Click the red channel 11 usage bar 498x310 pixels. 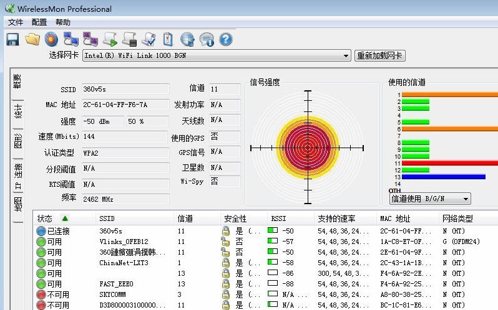point(450,163)
